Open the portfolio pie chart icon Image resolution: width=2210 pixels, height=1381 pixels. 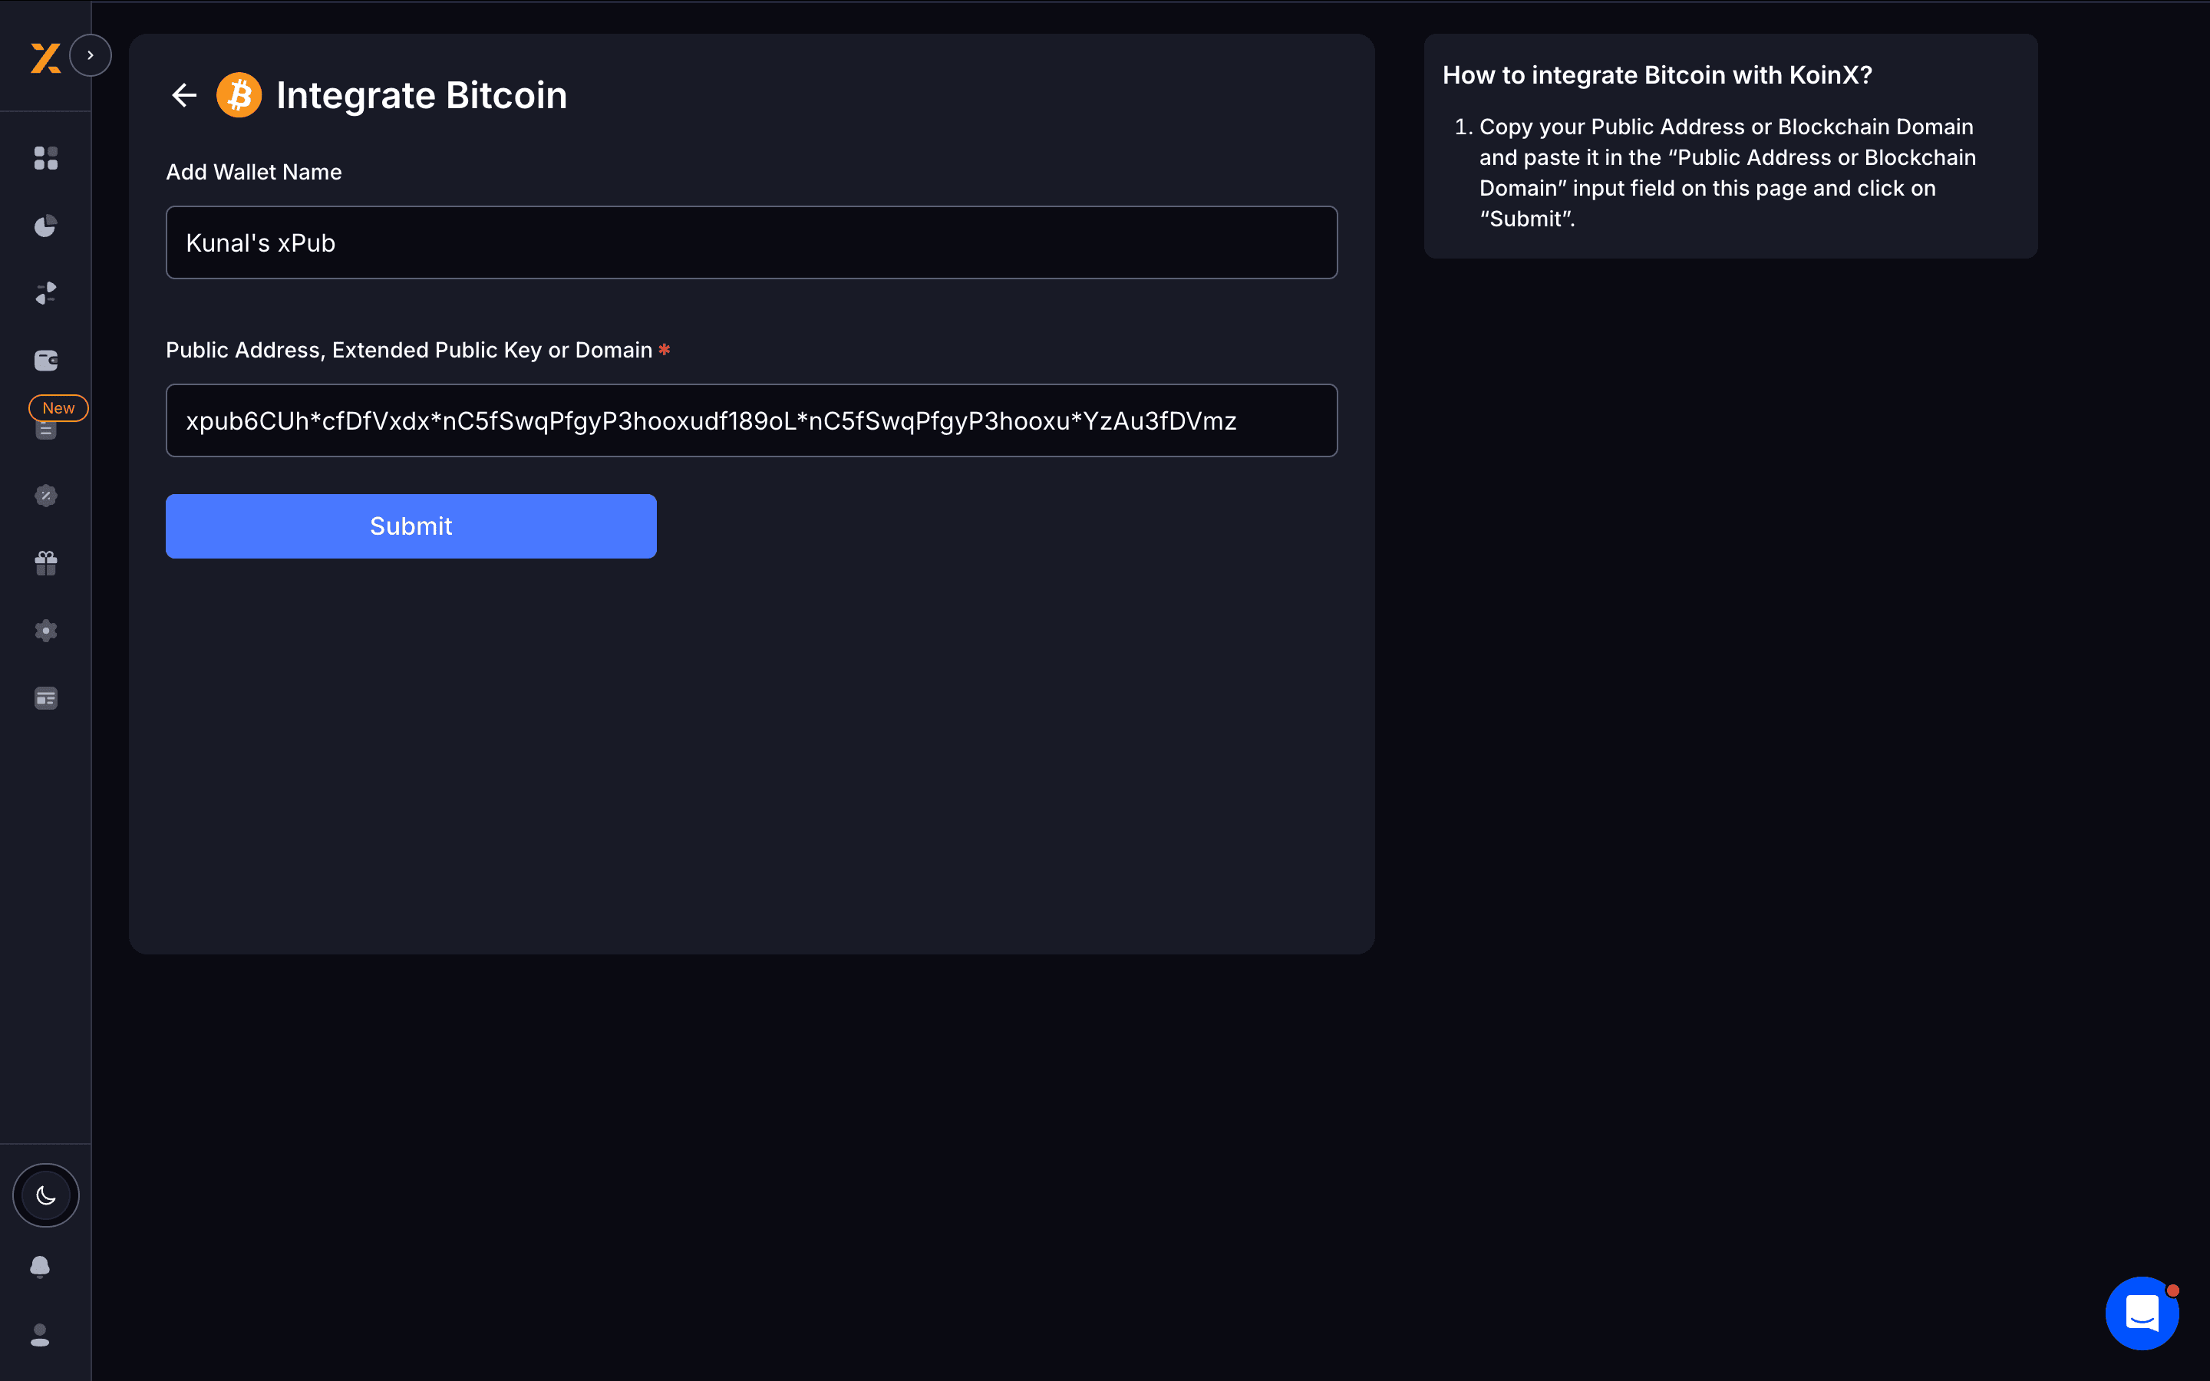[46, 226]
